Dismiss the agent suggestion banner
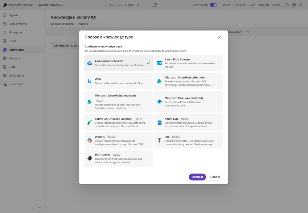The image size is (308, 213). (248, 32)
